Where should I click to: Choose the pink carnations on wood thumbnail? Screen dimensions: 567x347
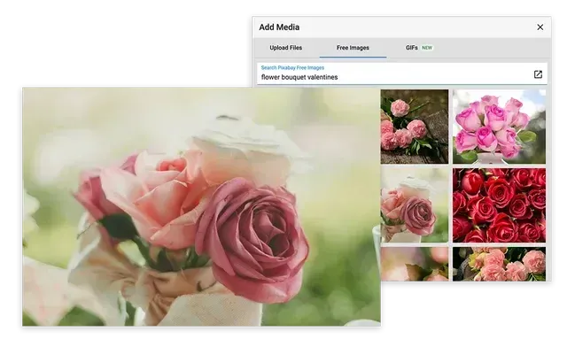(415, 127)
